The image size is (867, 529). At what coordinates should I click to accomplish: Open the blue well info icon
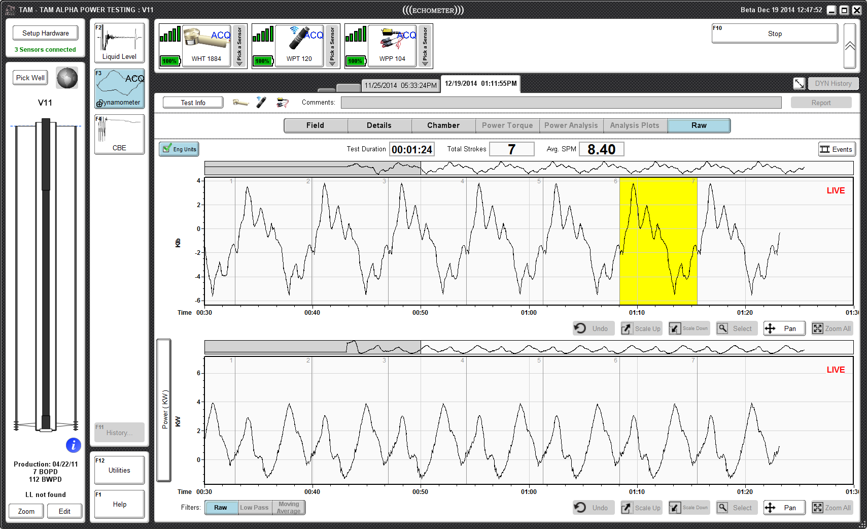(74, 445)
